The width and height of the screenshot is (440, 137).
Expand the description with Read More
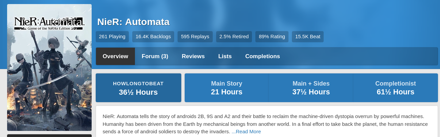(246, 132)
